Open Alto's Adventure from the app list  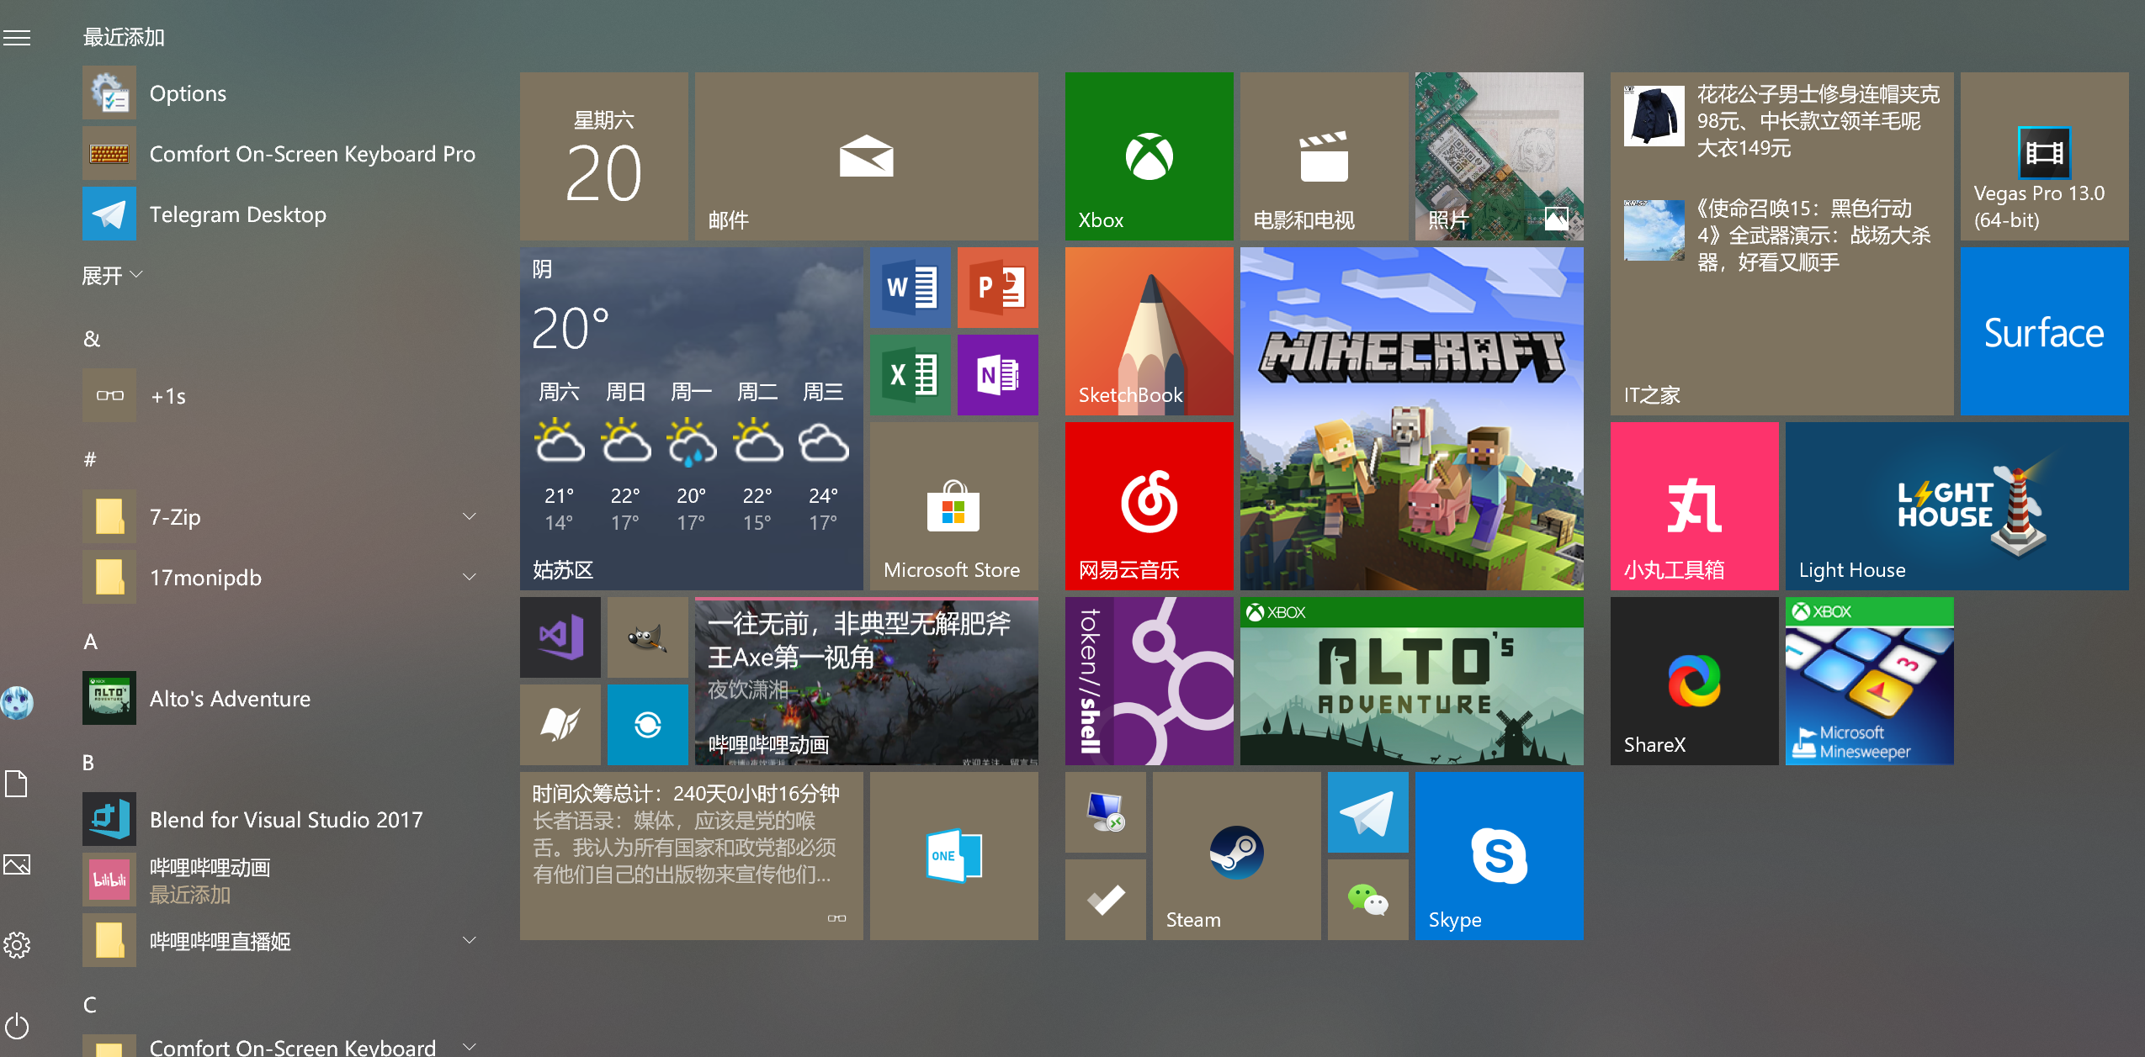click(x=280, y=698)
